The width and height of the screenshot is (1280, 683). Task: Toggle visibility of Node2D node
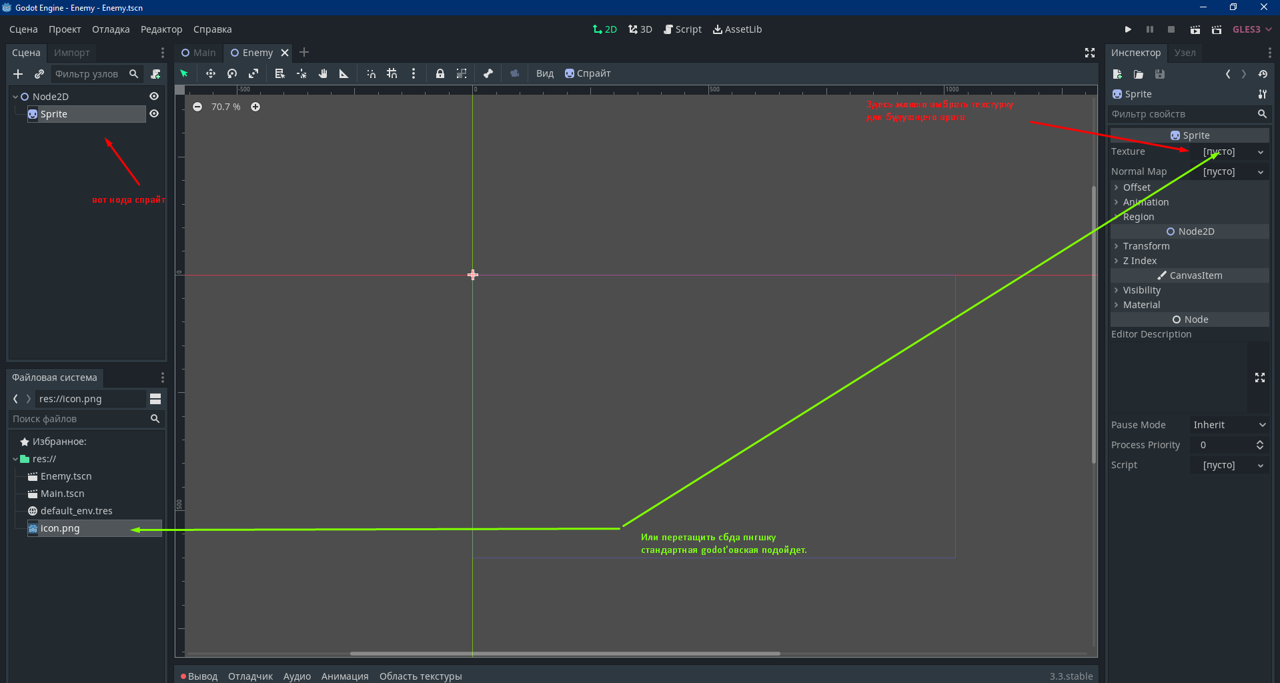click(x=154, y=96)
